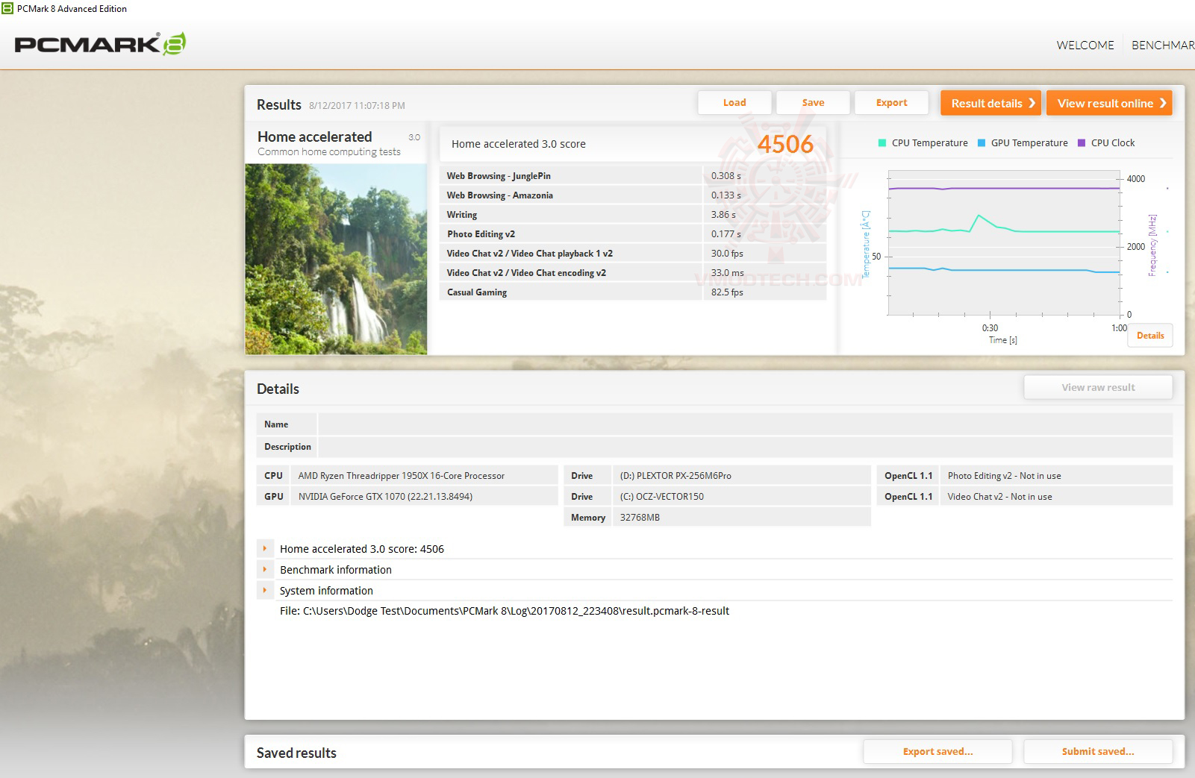Load a saved result file

click(x=734, y=103)
